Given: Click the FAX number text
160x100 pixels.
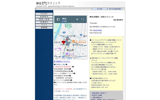Looking at the screenshot, I should 96,33.
